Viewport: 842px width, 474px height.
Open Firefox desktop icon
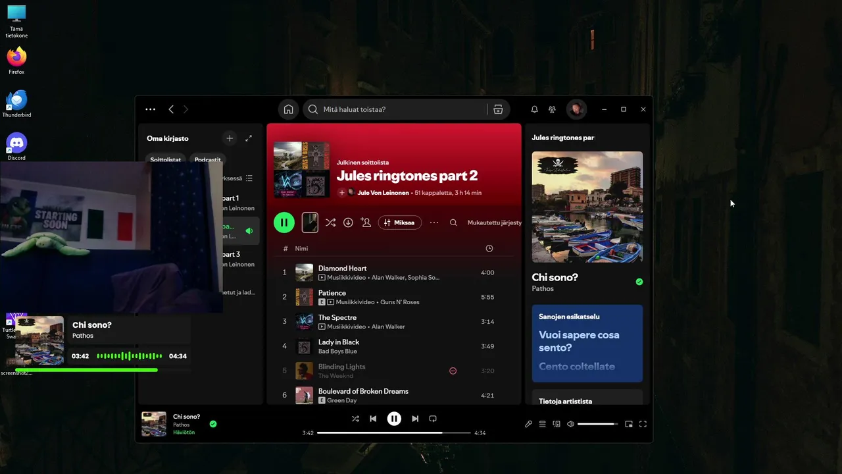point(16,61)
